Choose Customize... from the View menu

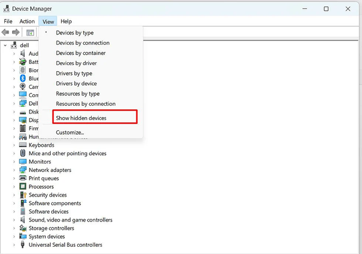70,132
